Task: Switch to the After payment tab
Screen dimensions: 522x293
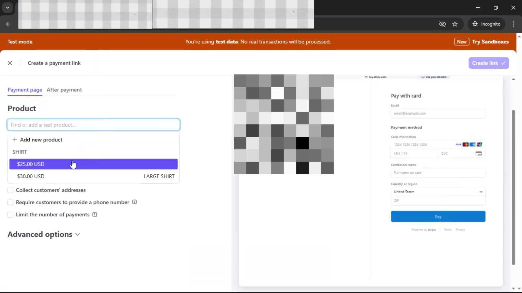Action: [64, 90]
